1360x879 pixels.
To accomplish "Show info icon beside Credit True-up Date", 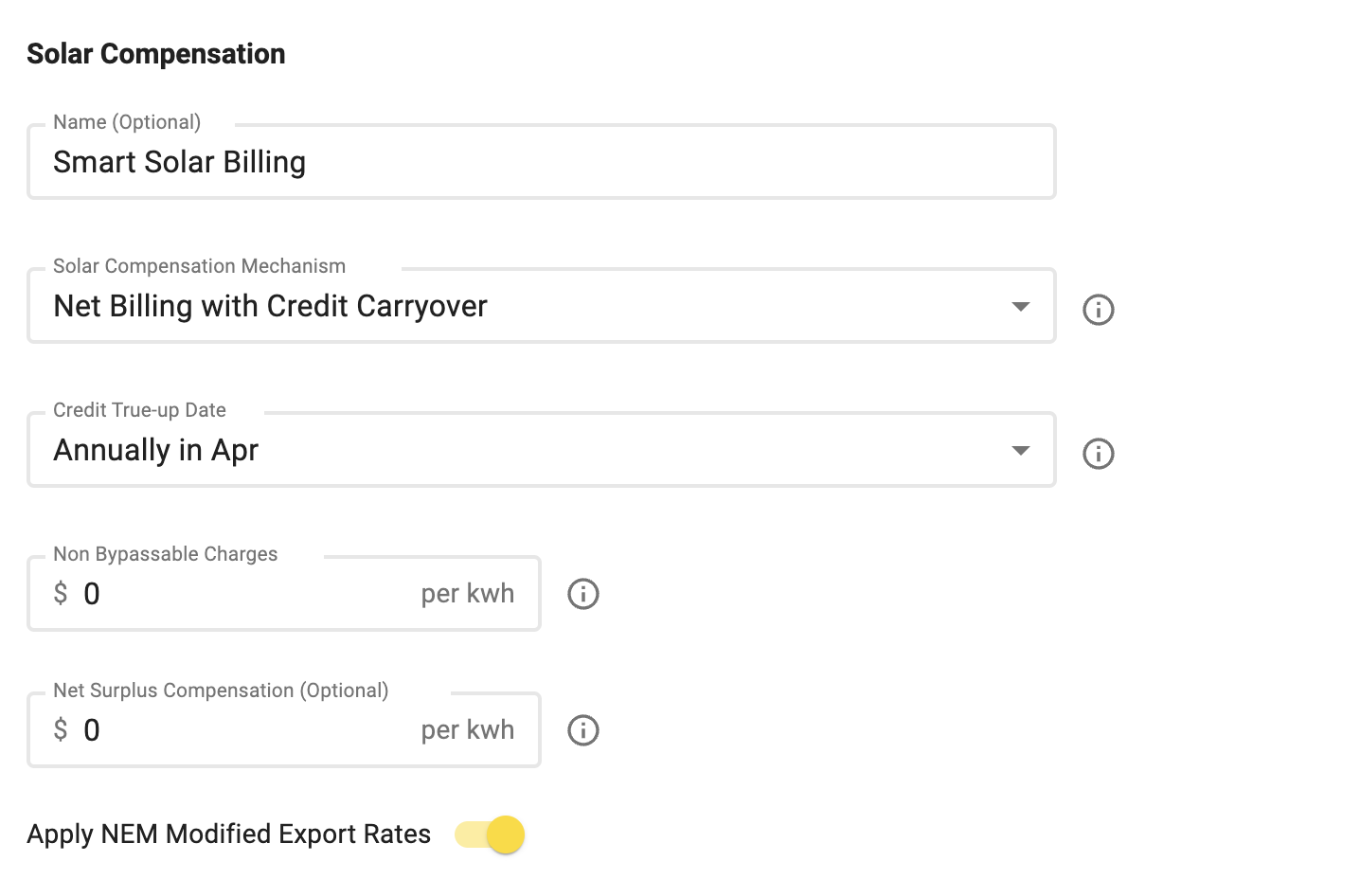I will 1098,454.
